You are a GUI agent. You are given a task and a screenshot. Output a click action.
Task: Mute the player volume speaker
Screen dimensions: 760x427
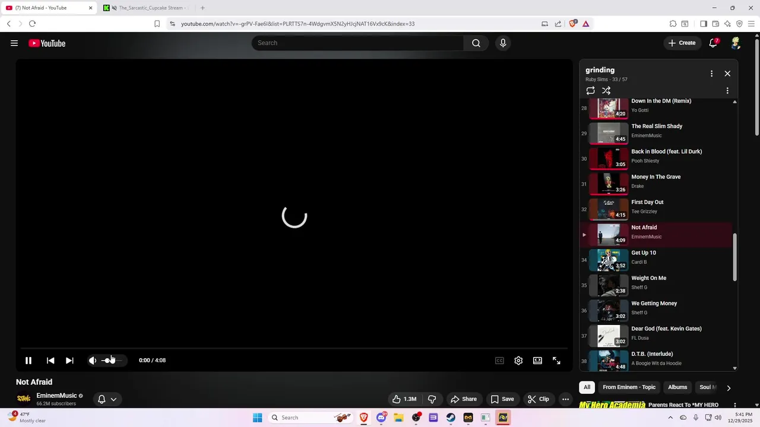(x=93, y=360)
